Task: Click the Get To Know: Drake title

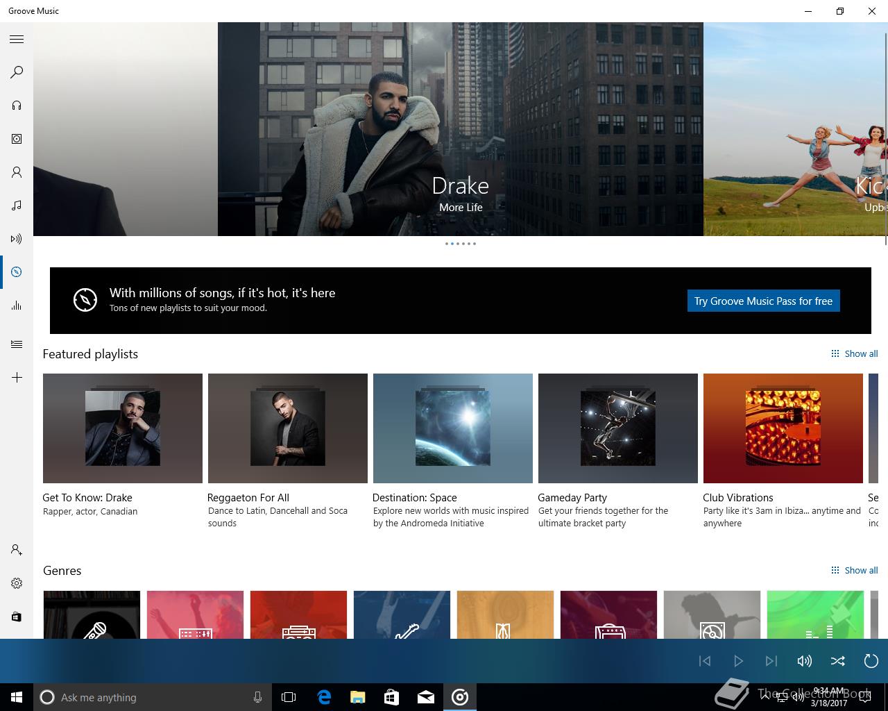Action: pyautogui.click(x=87, y=497)
